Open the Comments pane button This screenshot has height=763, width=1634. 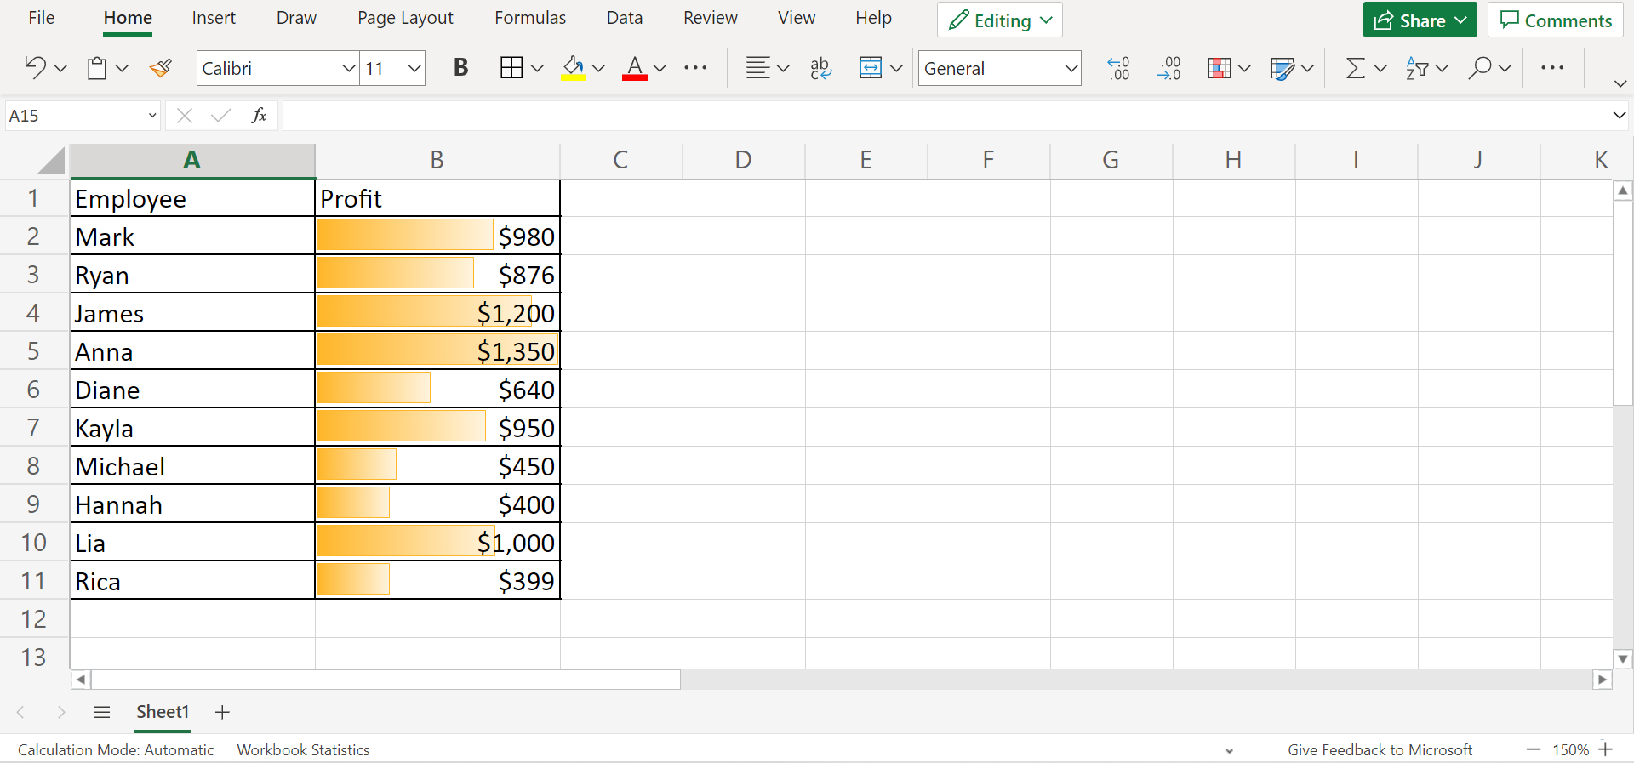[1555, 20]
